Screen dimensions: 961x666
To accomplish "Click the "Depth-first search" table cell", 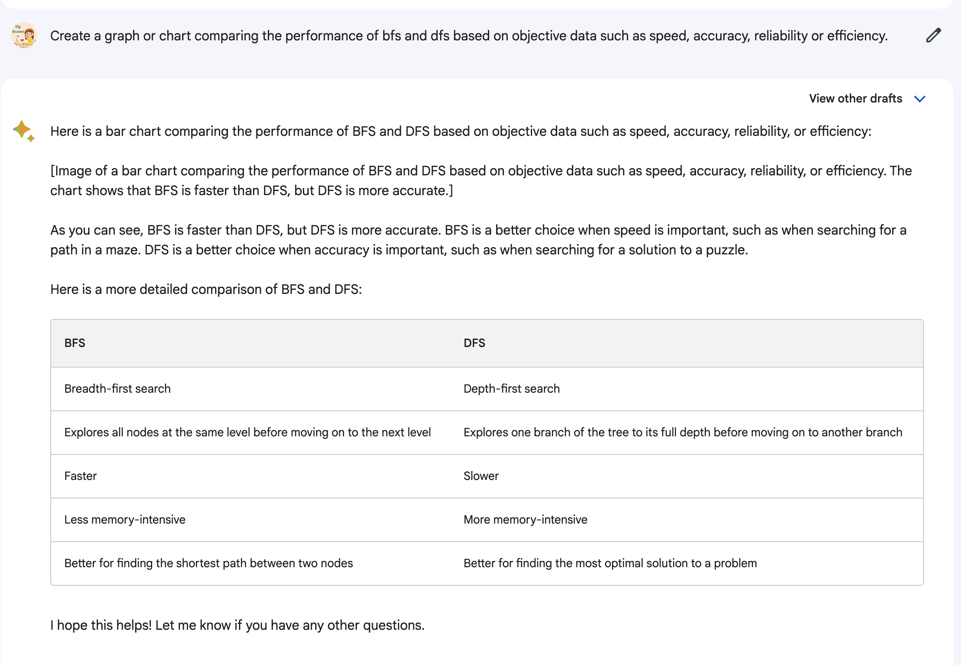I will 511,389.
